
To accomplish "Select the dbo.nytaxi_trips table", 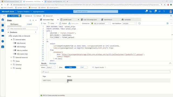I will [22, 54].
